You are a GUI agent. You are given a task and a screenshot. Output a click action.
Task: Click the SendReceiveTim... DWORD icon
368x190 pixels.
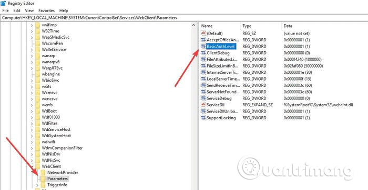(203, 85)
